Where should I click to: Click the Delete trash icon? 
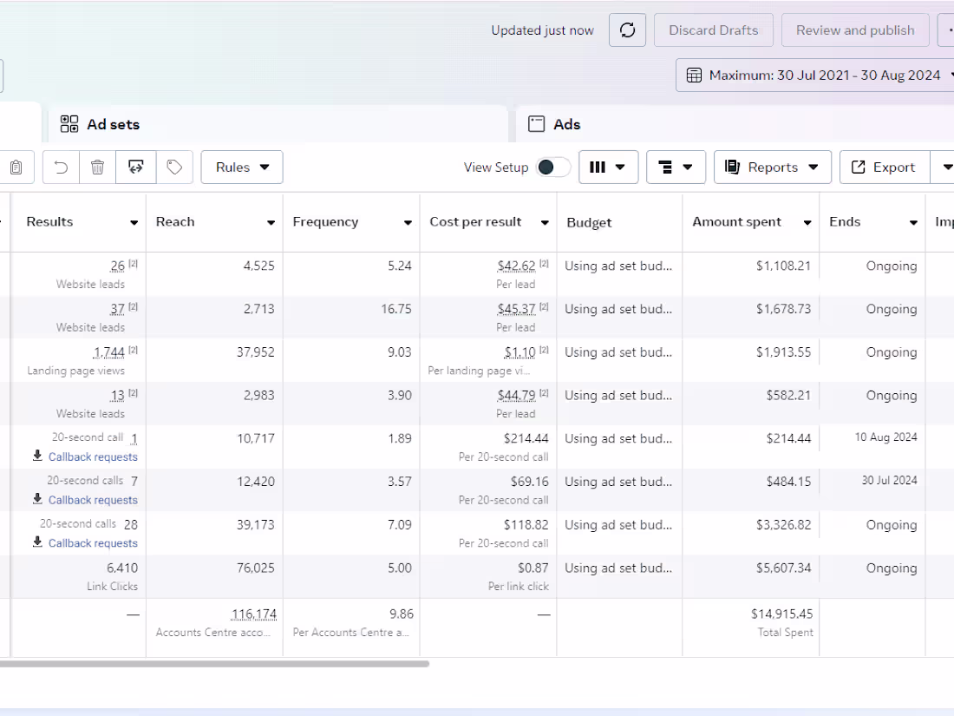point(97,167)
